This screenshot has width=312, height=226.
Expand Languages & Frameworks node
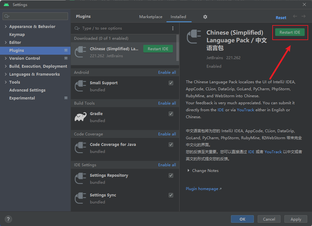[x=6, y=74]
